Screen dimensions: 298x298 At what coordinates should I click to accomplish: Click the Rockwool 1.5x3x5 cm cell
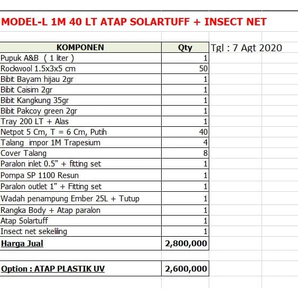[x=81, y=69]
